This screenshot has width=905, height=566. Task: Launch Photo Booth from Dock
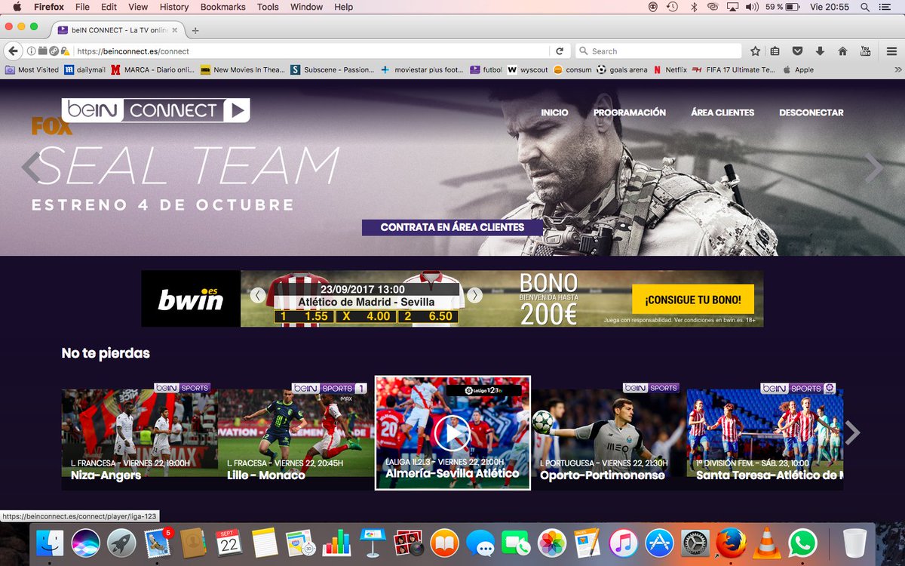coord(408,543)
